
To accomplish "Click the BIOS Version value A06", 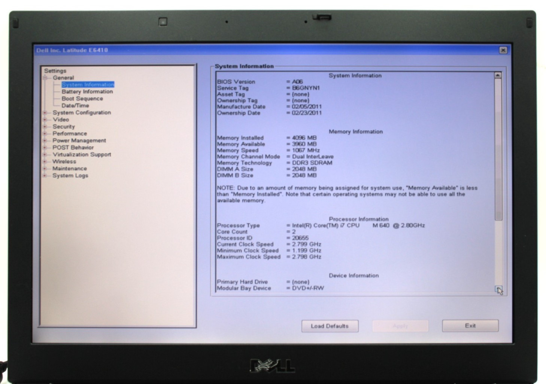I will click(x=297, y=82).
